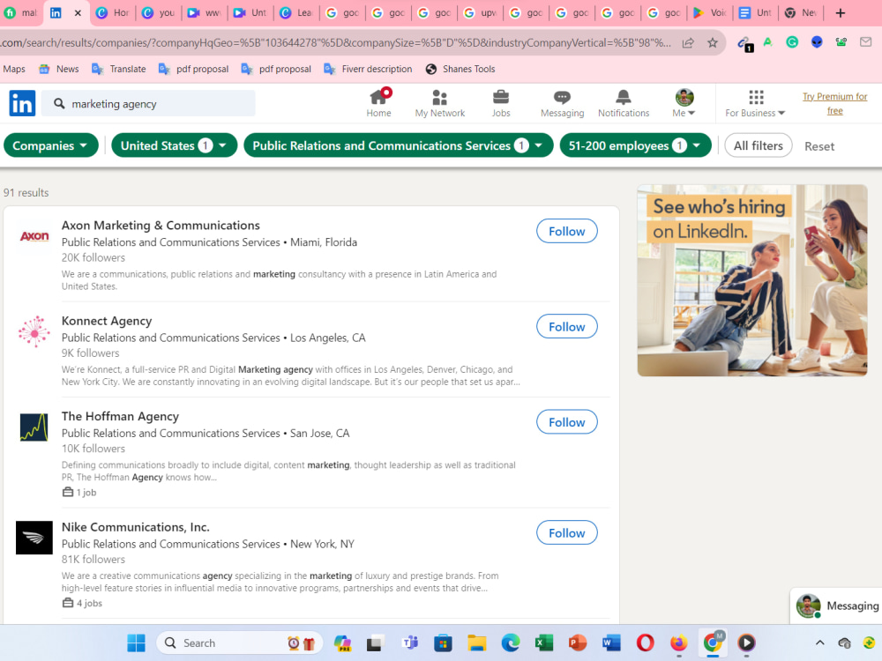Click the browser address bar URL
882x661 pixels.
pos(335,42)
